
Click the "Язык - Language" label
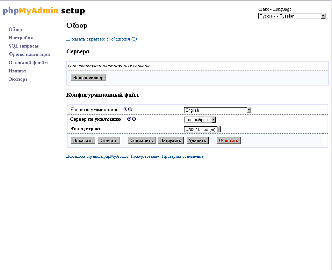[x=275, y=9]
